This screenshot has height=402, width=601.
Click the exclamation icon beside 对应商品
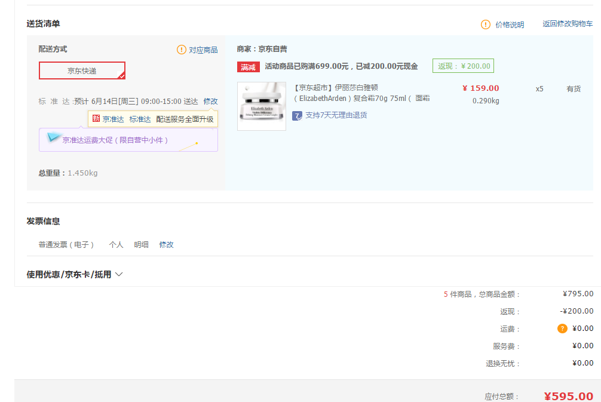181,50
